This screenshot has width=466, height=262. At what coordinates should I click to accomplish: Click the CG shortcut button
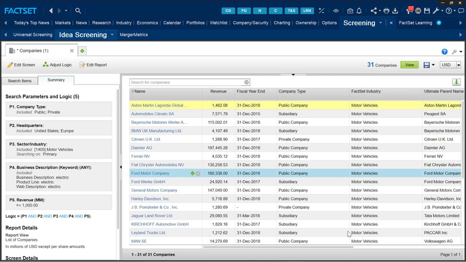pyautogui.click(x=228, y=10)
